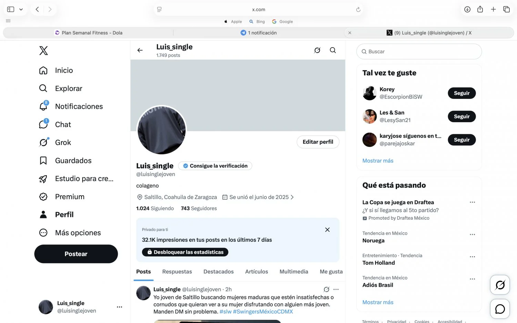Open options dots for the Tom Holland trend
Image resolution: width=517 pixels, height=323 pixels.
click(472, 257)
